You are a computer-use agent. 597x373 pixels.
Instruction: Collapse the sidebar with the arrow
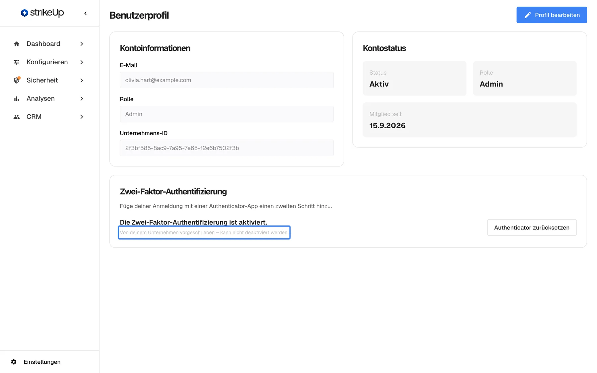[x=86, y=13]
